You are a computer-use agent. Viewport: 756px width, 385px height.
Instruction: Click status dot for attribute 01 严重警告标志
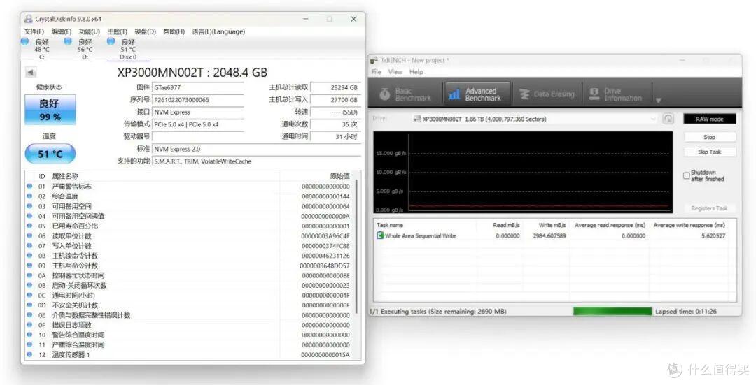click(x=29, y=187)
